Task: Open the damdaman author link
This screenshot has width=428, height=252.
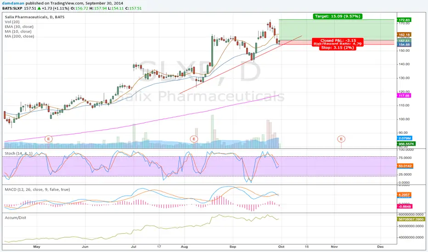Action: pos(13,3)
